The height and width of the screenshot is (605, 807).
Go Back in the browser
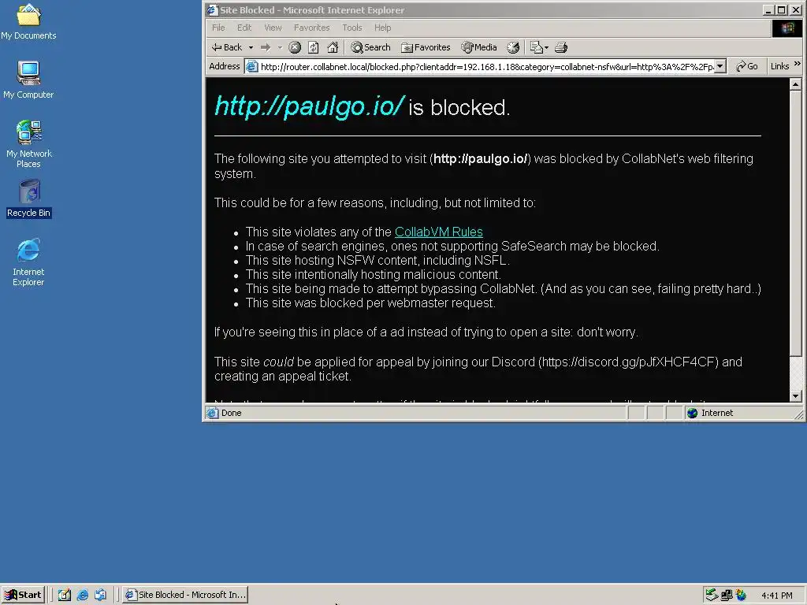pyautogui.click(x=227, y=47)
